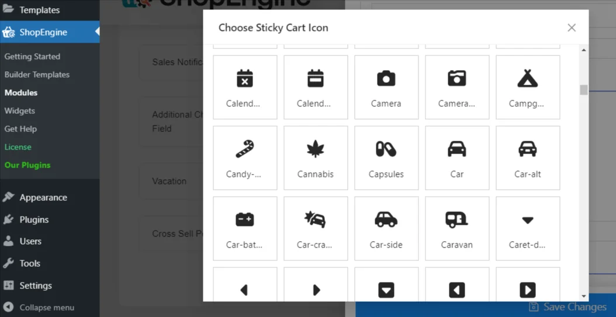
Task: Open the Widgets submenu item
Action: tap(20, 111)
